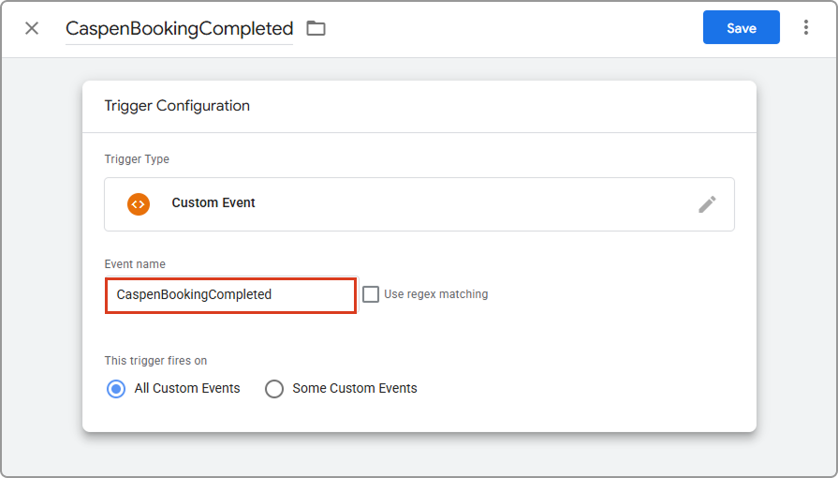Open the three-dot more options menu

(x=805, y=28)
